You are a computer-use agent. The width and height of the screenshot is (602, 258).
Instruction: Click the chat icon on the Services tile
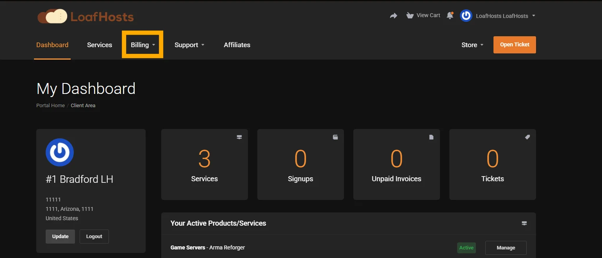[239, 137]
